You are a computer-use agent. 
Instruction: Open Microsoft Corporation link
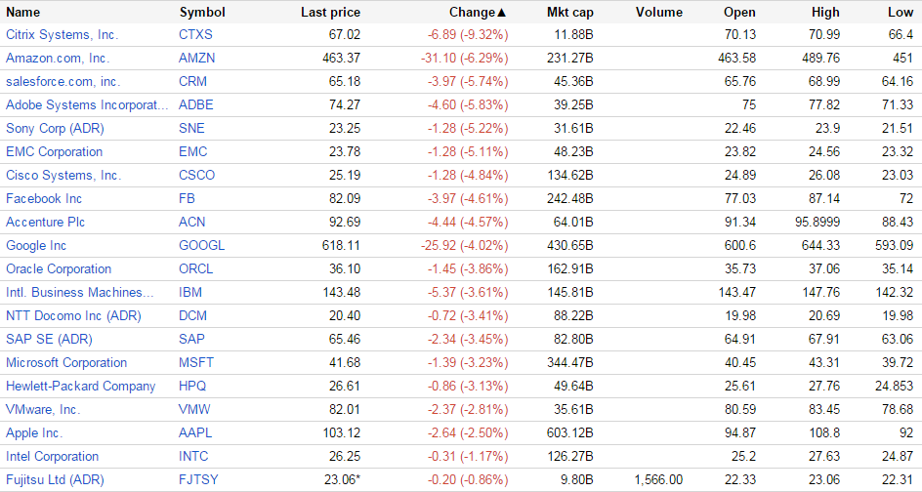[x=66, y=363]
